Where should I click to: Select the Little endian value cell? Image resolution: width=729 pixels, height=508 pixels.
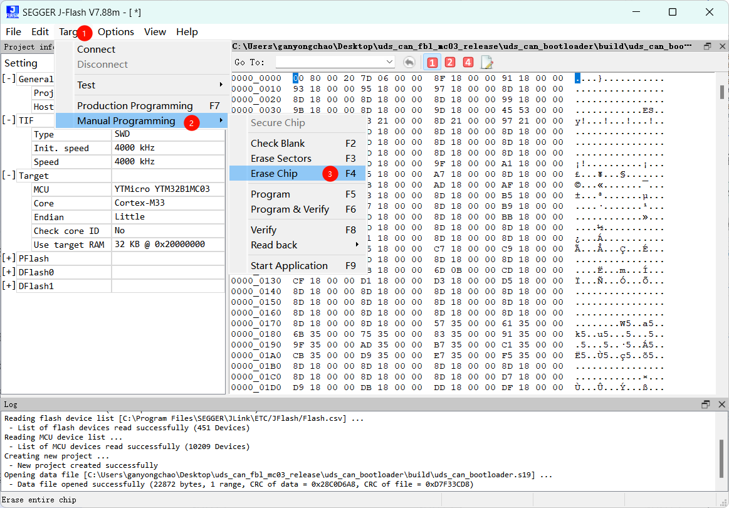168,217
